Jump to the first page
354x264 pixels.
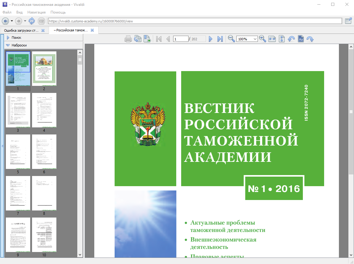pyautogui.click(x=159, y=39)
